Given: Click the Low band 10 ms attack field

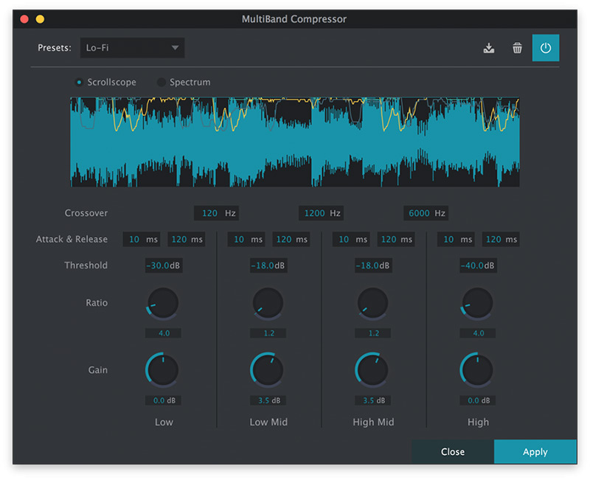Looking at the screenshot, I should coord(134,240).
